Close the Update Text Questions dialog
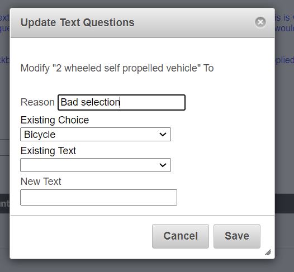The width and height of the screenshot is (294, 272). tap(260, 22)
